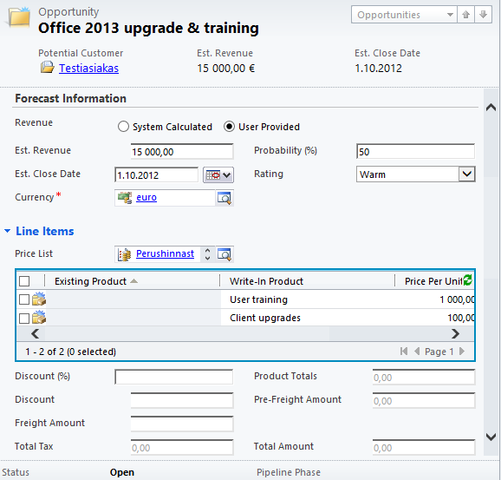Select the Client upgrades cell
The image size is (501, 480).
pos(308,318)
